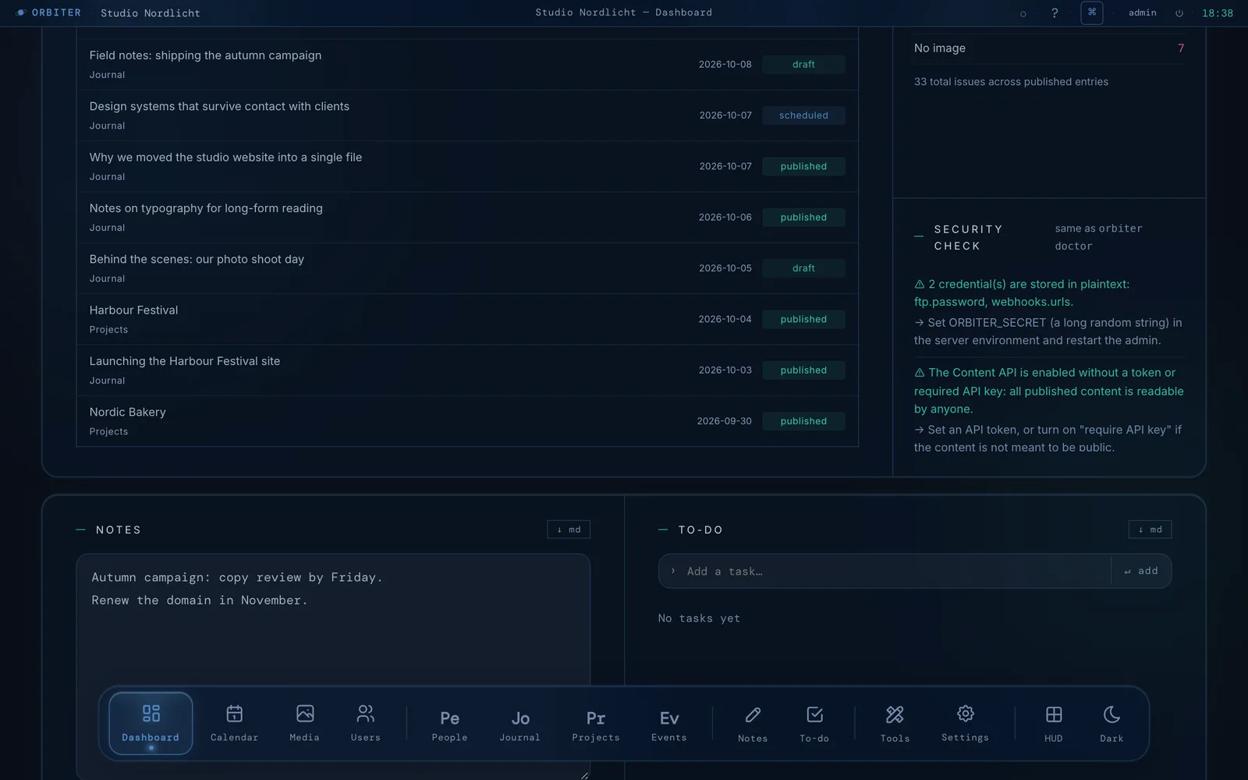Viewport: 1248px width, 780px height.
Task: Click the Notes textarea resize handle
Action: pyautogui.click(x=584, y=775)
